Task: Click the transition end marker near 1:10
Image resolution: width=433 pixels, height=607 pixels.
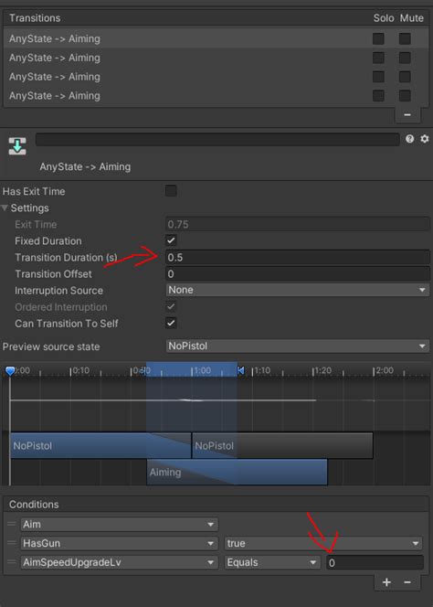Action: (240, 370)
